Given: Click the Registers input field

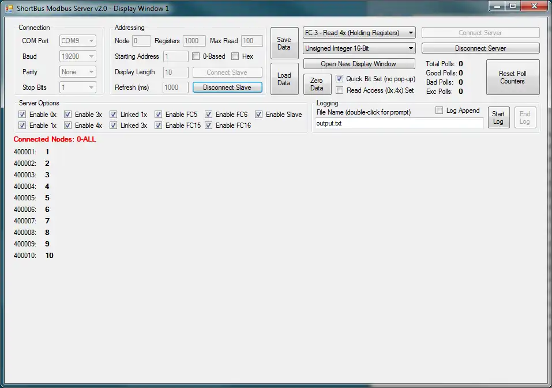Looking at the screenshot, I should [194, 41].
